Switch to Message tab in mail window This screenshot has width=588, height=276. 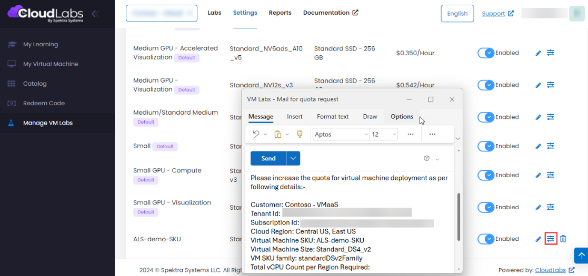(x=261, y=117)
